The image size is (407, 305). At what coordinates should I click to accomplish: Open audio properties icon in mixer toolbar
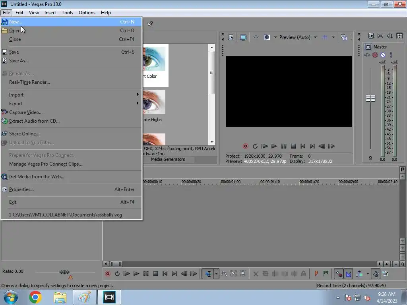(371, 36)
